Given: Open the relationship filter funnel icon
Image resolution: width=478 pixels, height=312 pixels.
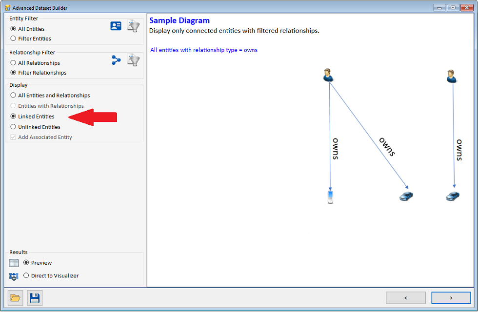Looking at the screenshot, I should click(133, 60).
